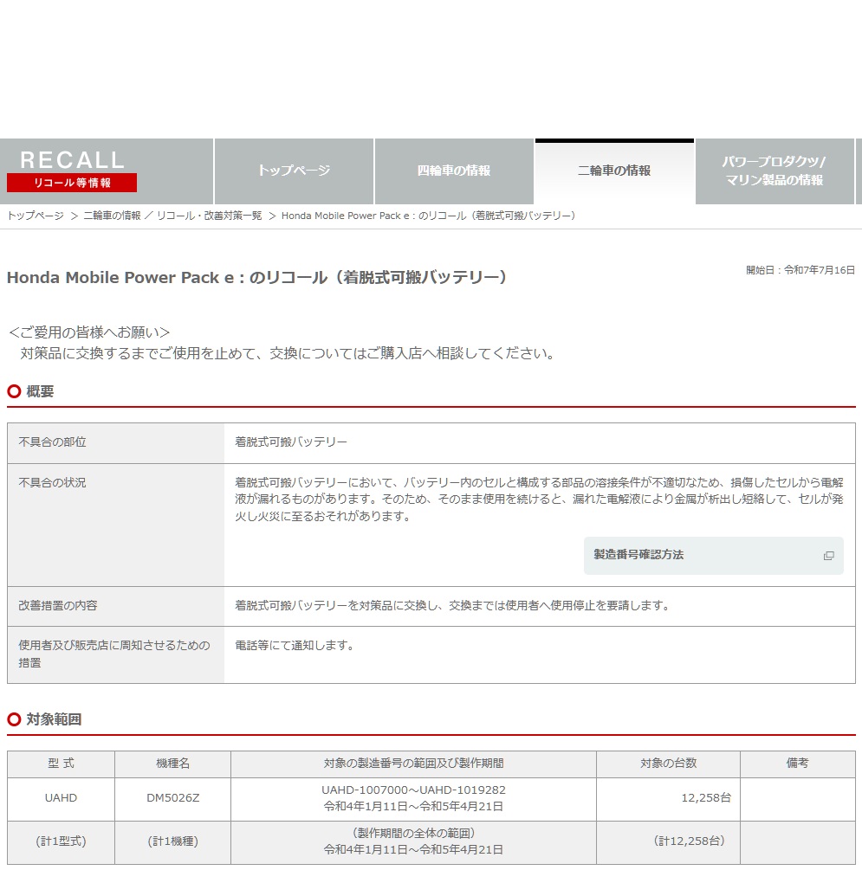Screen dimensions: 862x896
Task: Click the 着脱式可搬バッテリー value in 不具合の部位 row
Action: 290,442
